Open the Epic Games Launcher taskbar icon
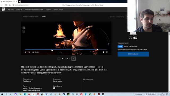 click(x=103, y=94)
